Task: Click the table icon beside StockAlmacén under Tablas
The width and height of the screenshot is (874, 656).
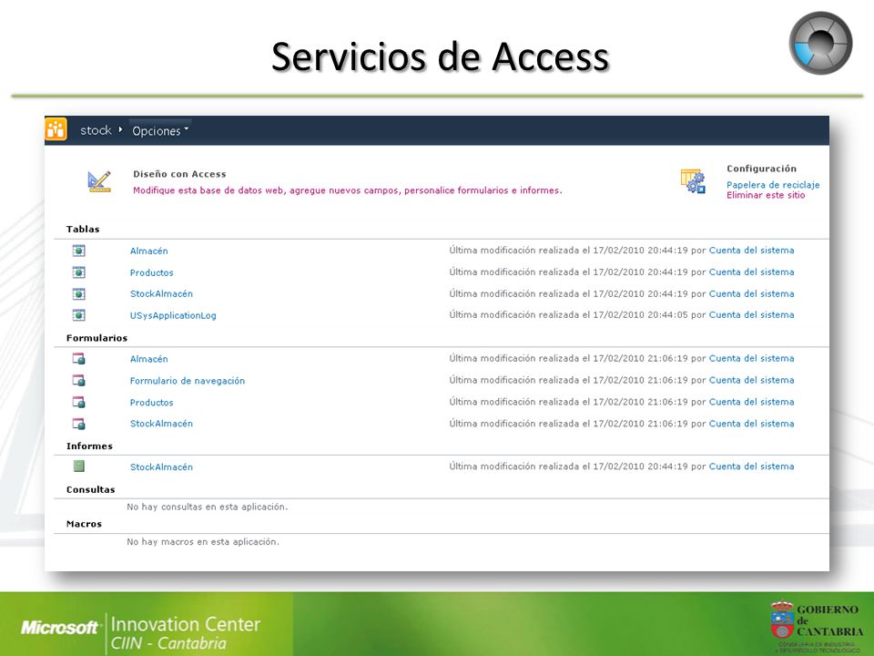Action: 78,293
